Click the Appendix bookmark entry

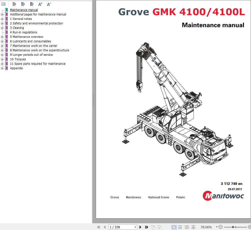pos(16,68)
